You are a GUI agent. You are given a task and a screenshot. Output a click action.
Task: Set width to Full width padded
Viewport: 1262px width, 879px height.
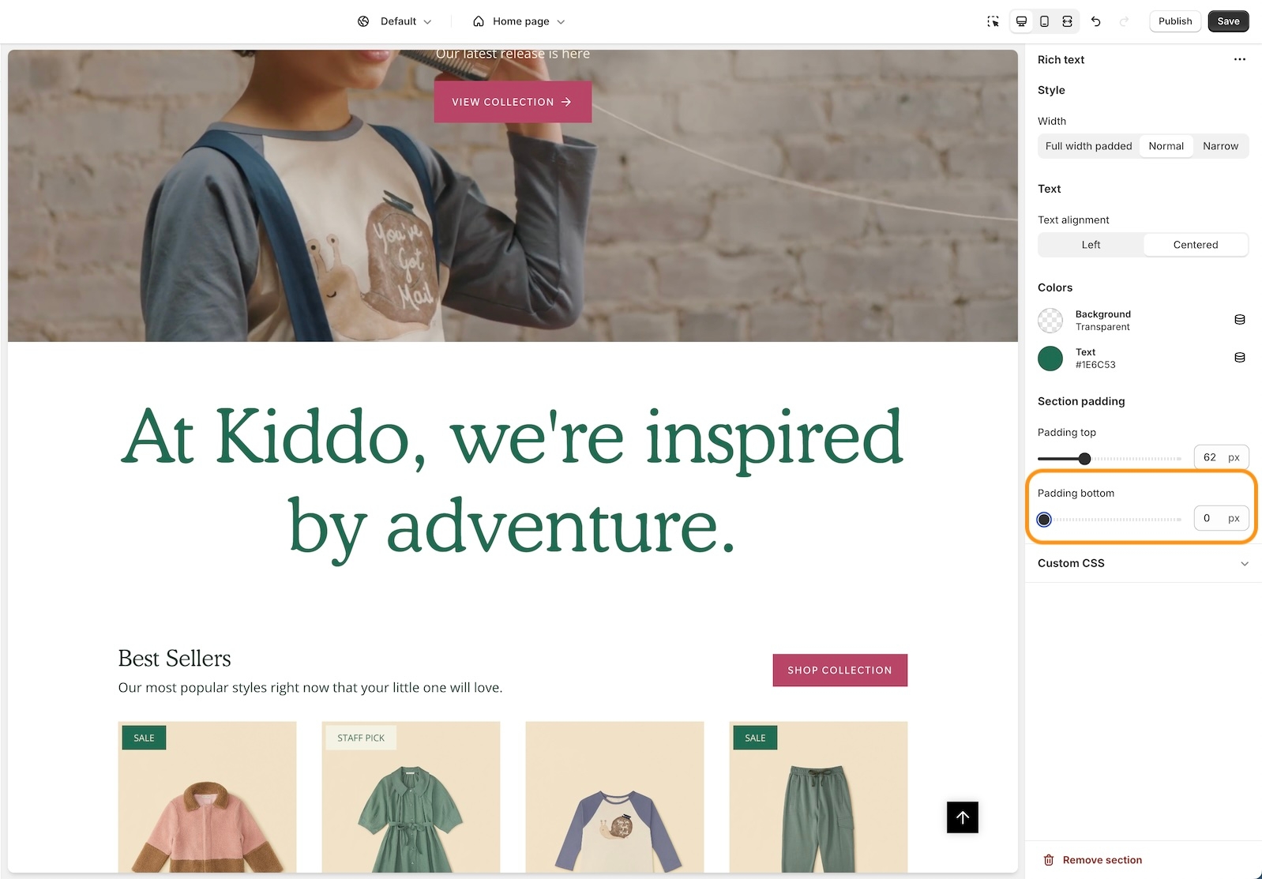pyautogui.click(x=1088, y=146)
